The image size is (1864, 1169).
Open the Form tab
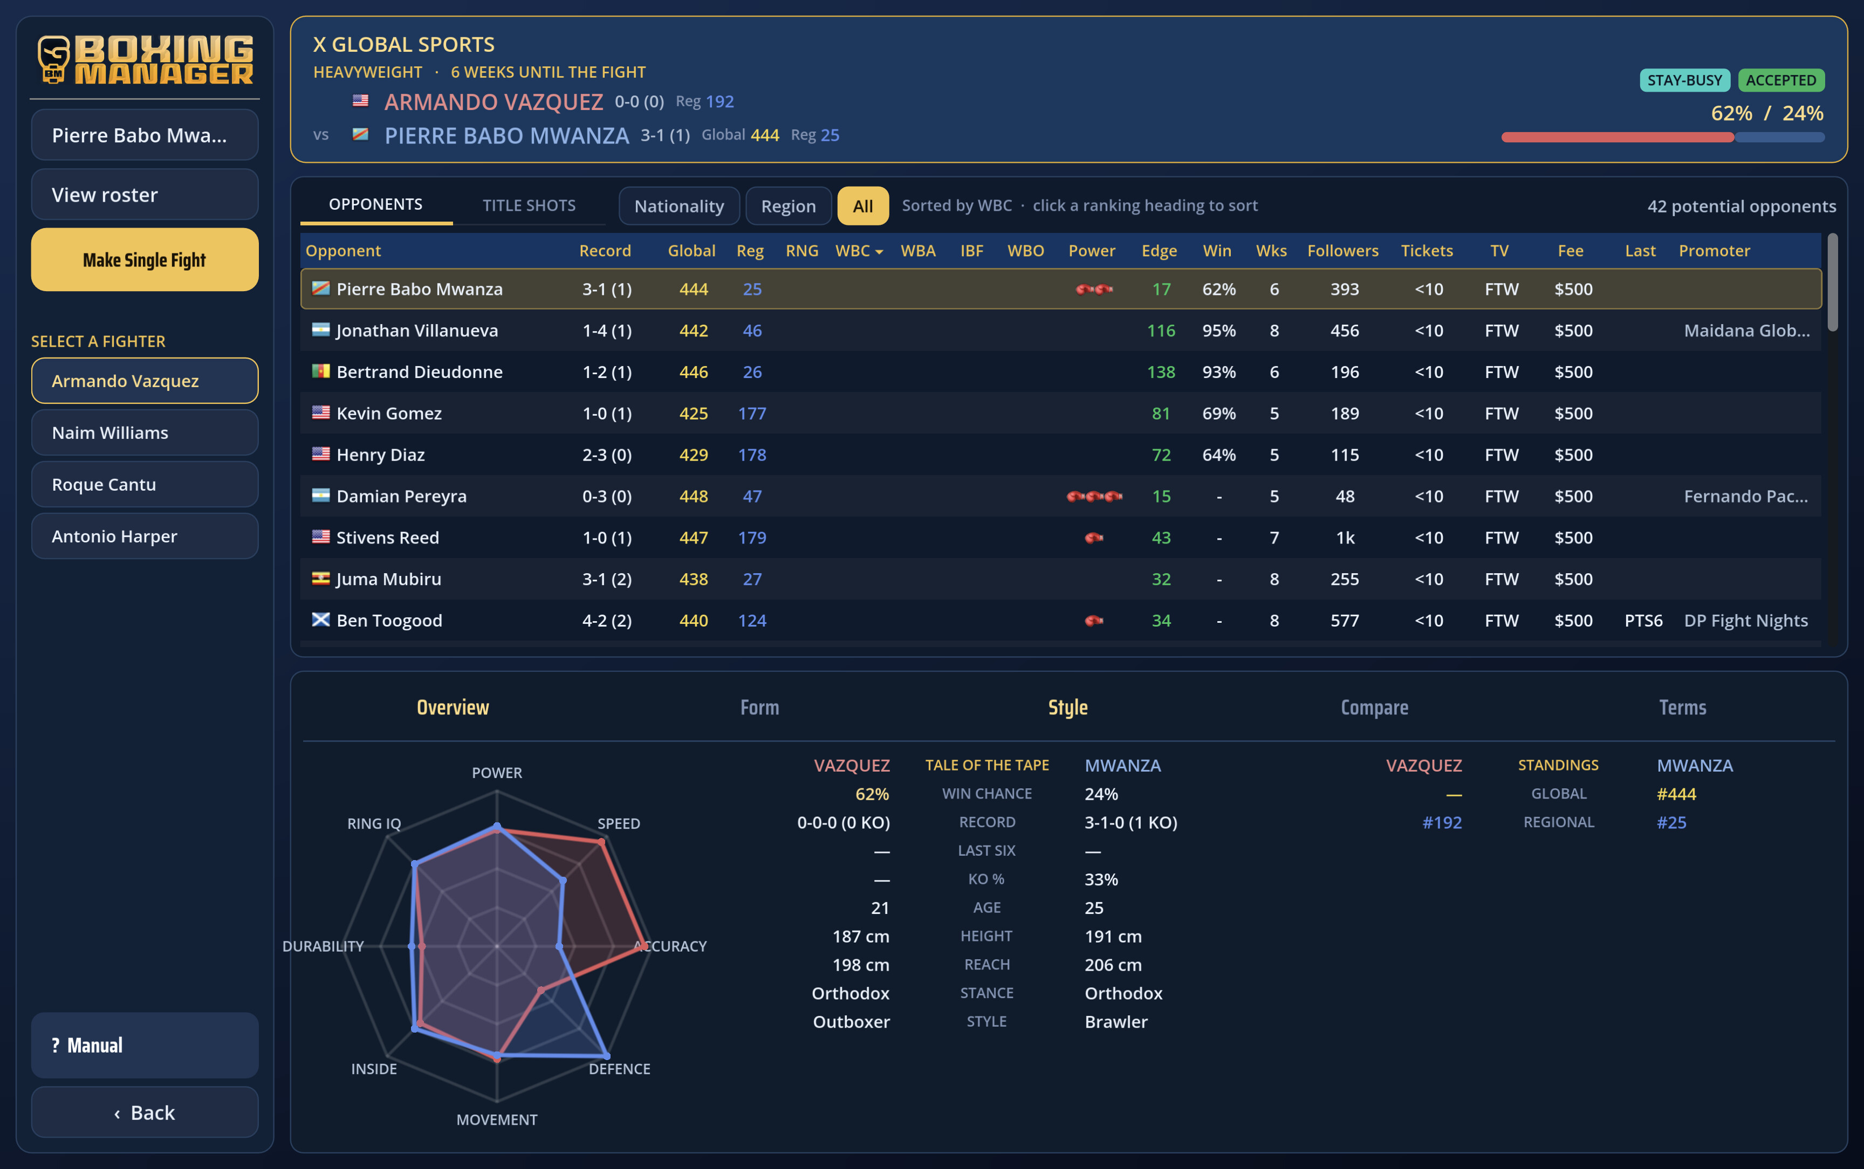(x=759, y=707)
